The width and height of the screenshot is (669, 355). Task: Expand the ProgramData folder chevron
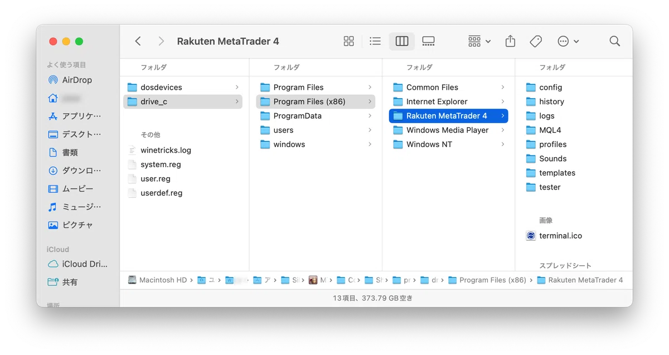pos(370,116)
